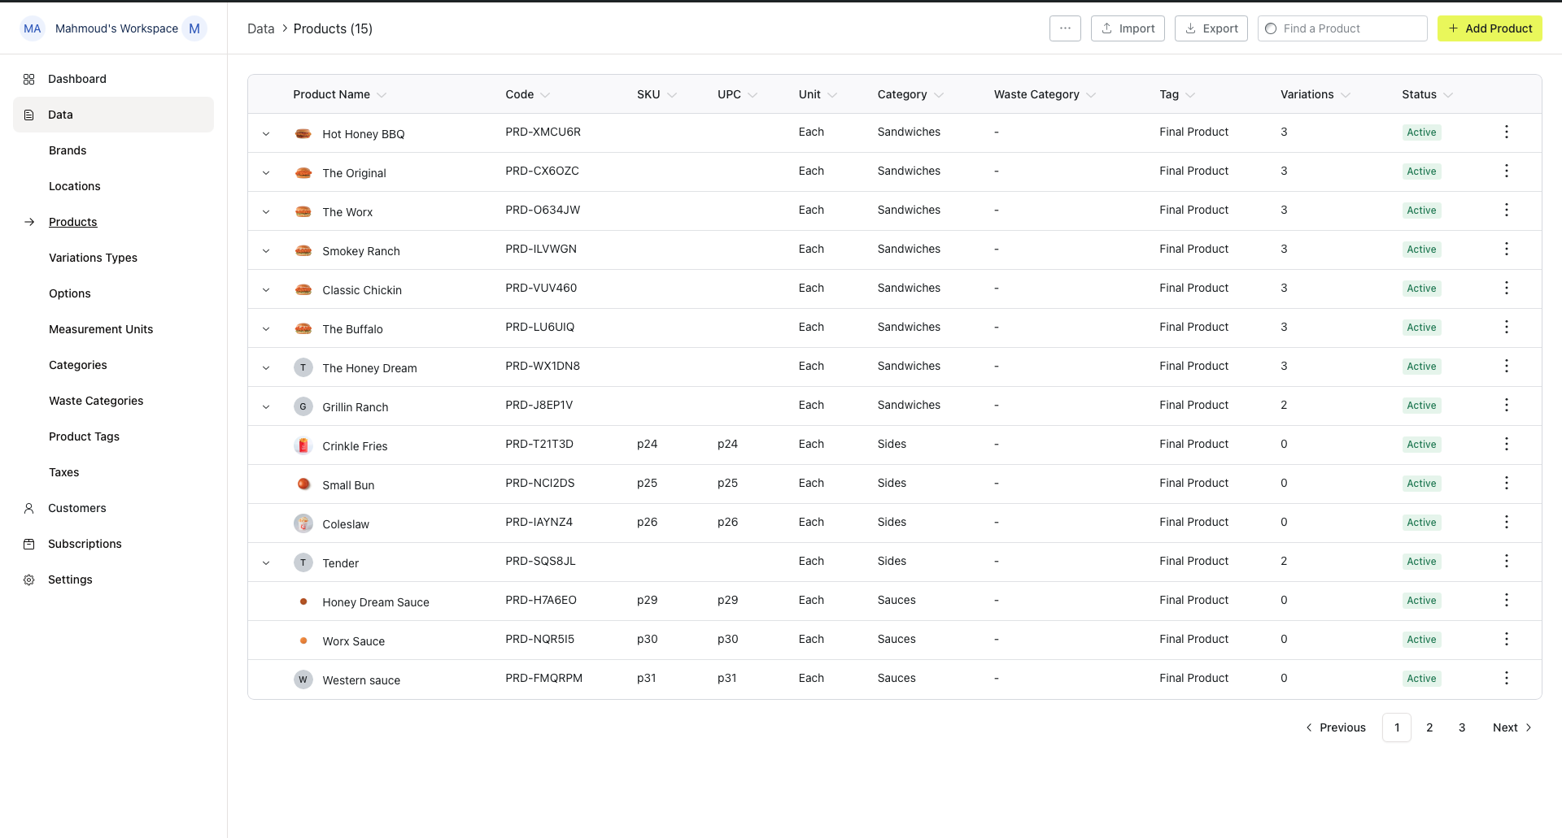Open kebab menu for Classic Chickin row
Viewport: 1562px width, 838px height.
point(1506,288)
